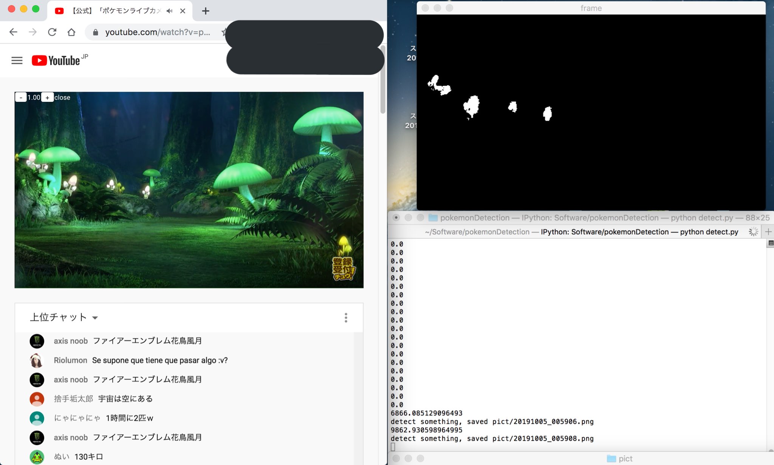774x465 pixels.
Task: Click the pict Finder window title
Action: coord(625,459)
